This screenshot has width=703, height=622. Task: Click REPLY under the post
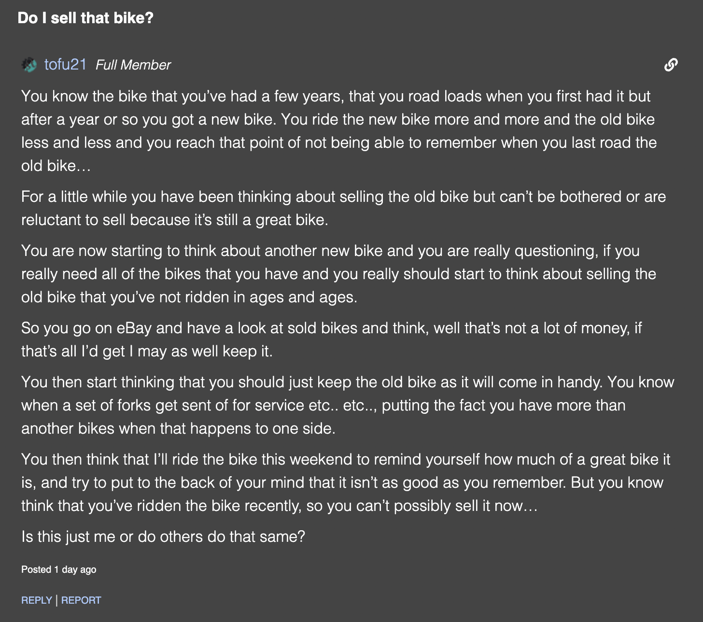coord(37,600)
